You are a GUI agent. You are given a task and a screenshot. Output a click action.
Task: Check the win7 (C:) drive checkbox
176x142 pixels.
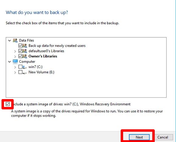[20, 67]
